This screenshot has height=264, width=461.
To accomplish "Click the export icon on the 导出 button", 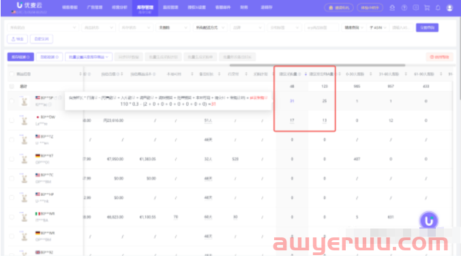I will click(x=13, y=39).
